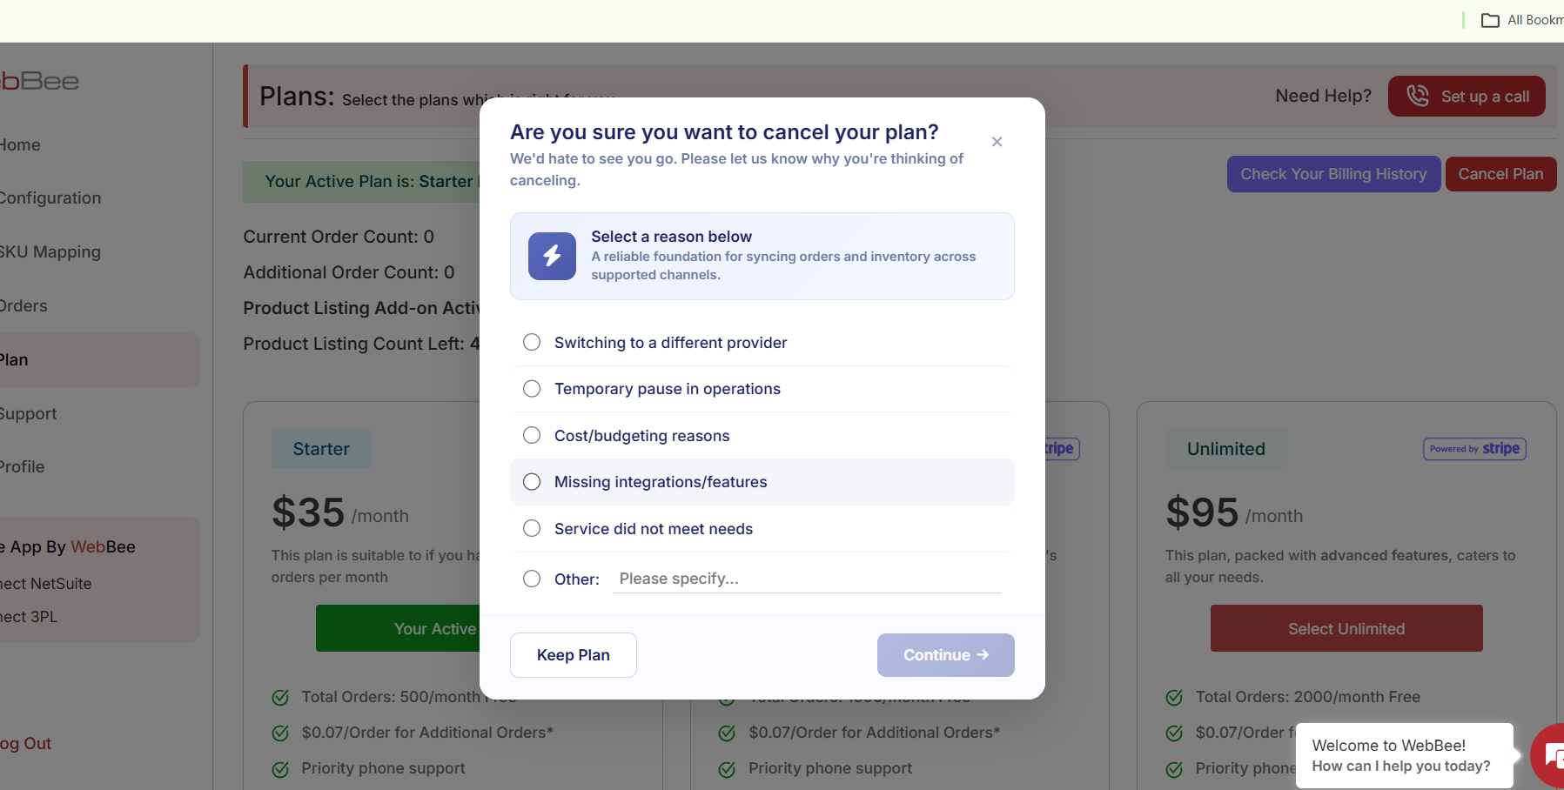Screen dimensions: 1564x790
Task: Open SKU Mapping in the sidebar
Action: coord(50,252)
